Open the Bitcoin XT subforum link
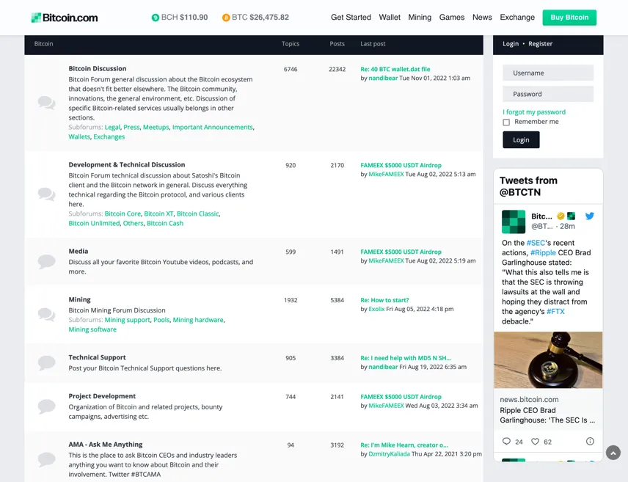 (x=158, y=213)
